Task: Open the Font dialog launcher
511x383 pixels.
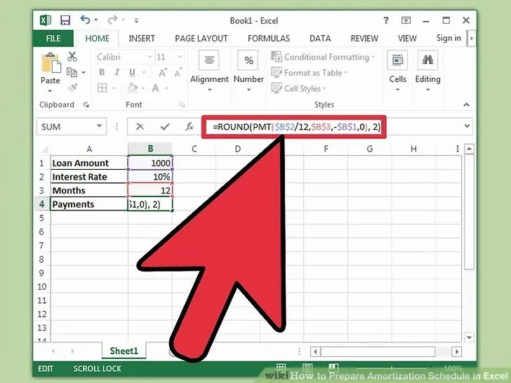Action: pyautogui.click(x=182, y=105)
